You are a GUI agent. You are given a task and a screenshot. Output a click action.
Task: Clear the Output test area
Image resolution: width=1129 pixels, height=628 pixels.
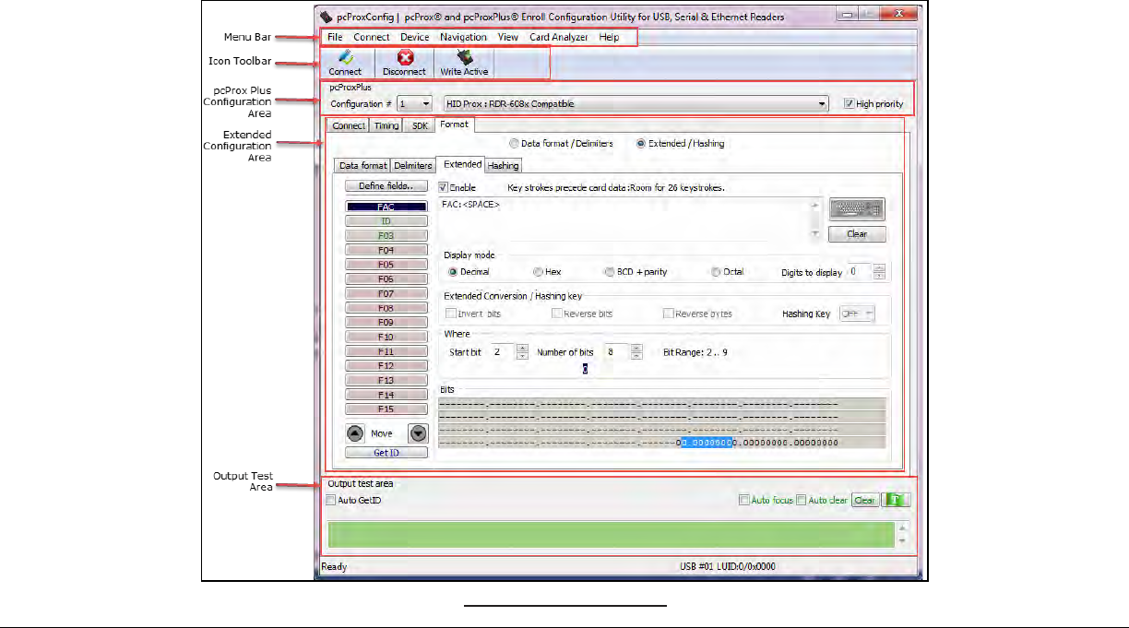point(864,501)
